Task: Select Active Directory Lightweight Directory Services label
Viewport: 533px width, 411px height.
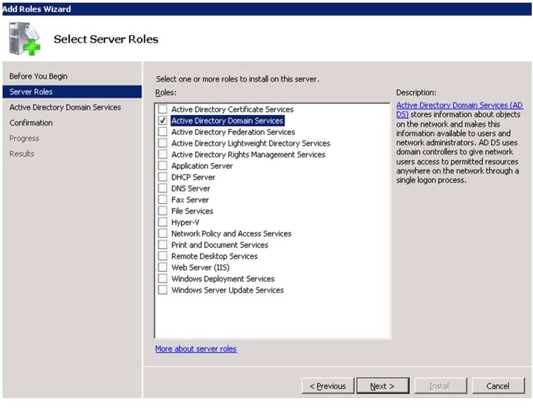Action: pos(251,143)
